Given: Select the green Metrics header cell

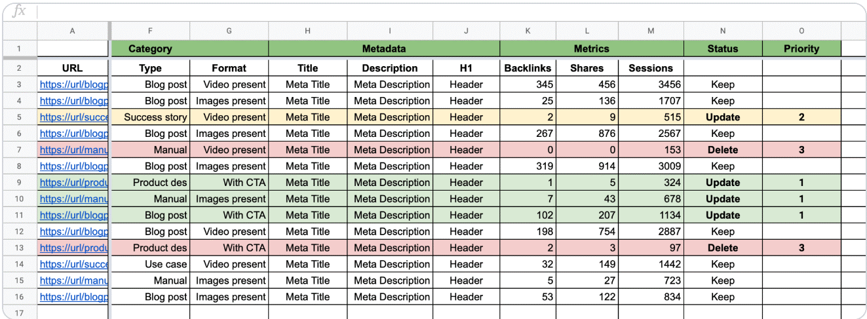Looking at the screenshot, I should [x=591, y=48].
